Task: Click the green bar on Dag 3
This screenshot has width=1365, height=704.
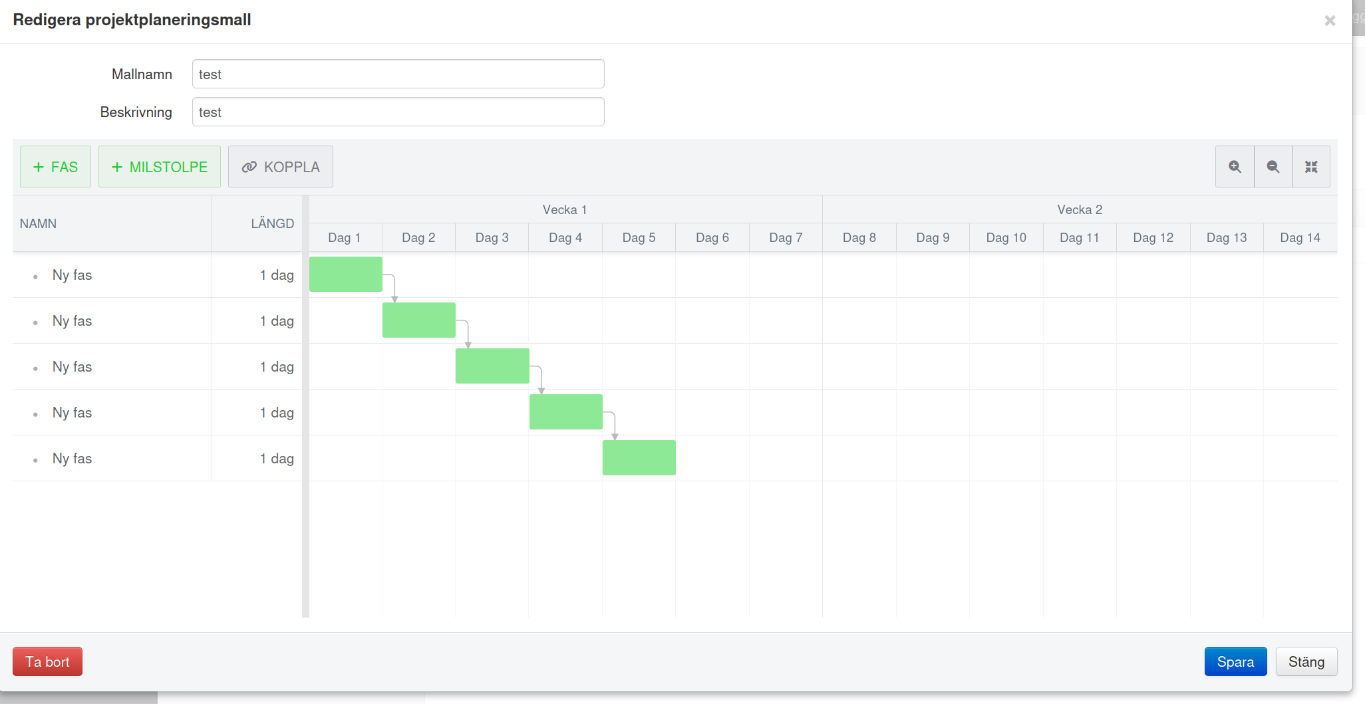Action: [x=492, y=366]
